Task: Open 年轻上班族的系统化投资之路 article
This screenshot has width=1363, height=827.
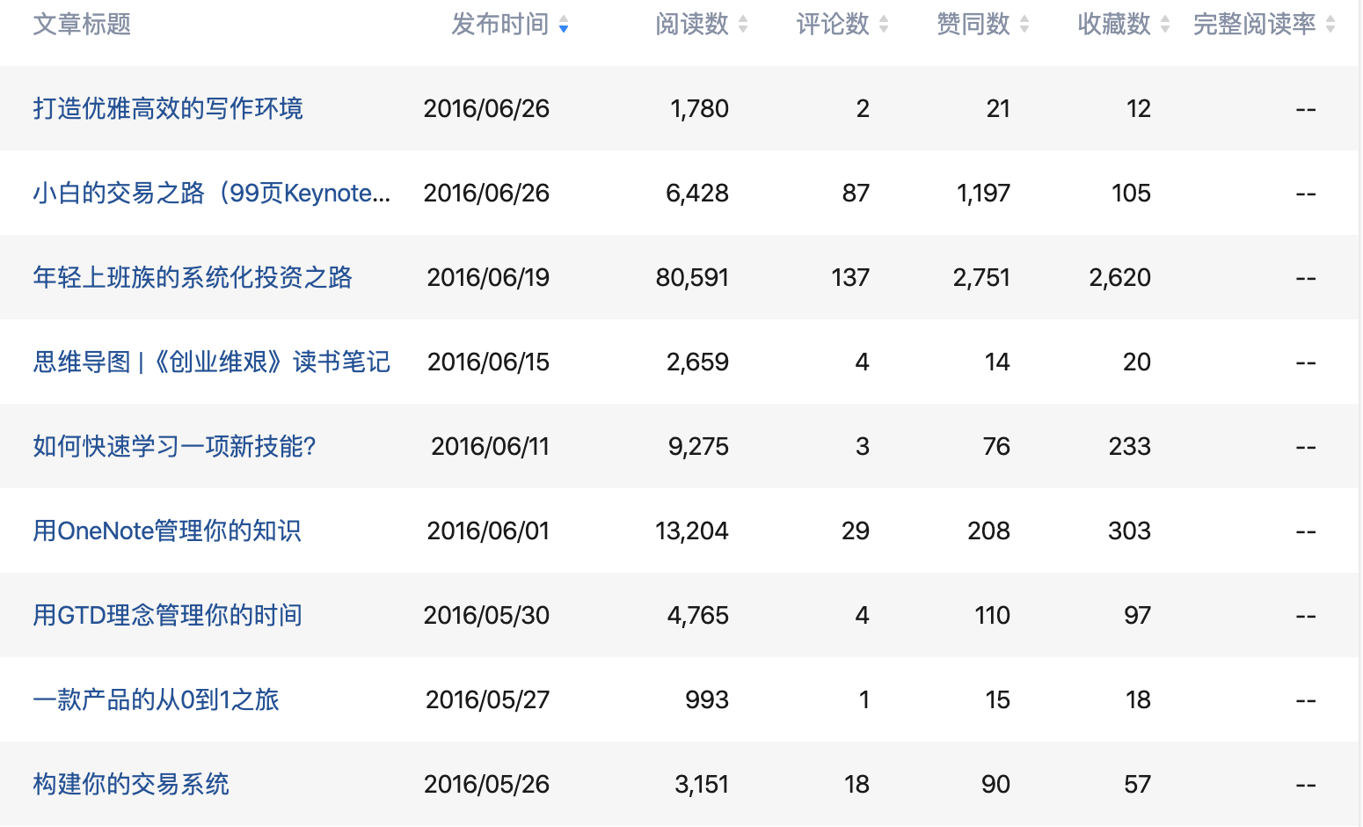Action: tap(193, 278)
